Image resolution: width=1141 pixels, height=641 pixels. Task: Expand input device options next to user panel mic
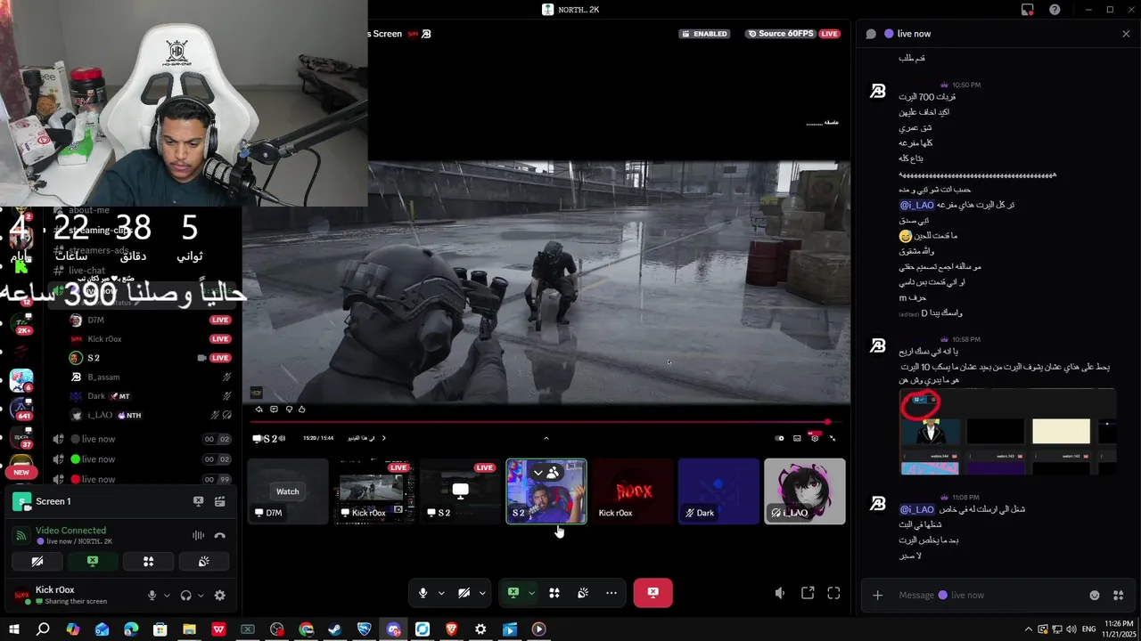click(x=166, y=596)
